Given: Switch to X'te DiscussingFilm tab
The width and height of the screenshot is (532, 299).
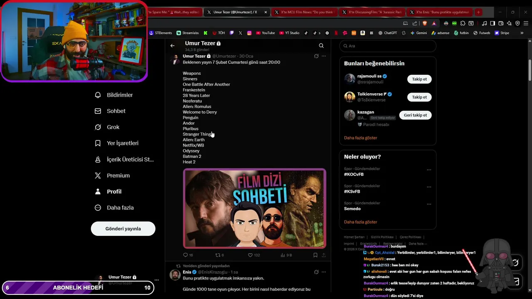Looking at the screenshot, I should pos(372,12).
